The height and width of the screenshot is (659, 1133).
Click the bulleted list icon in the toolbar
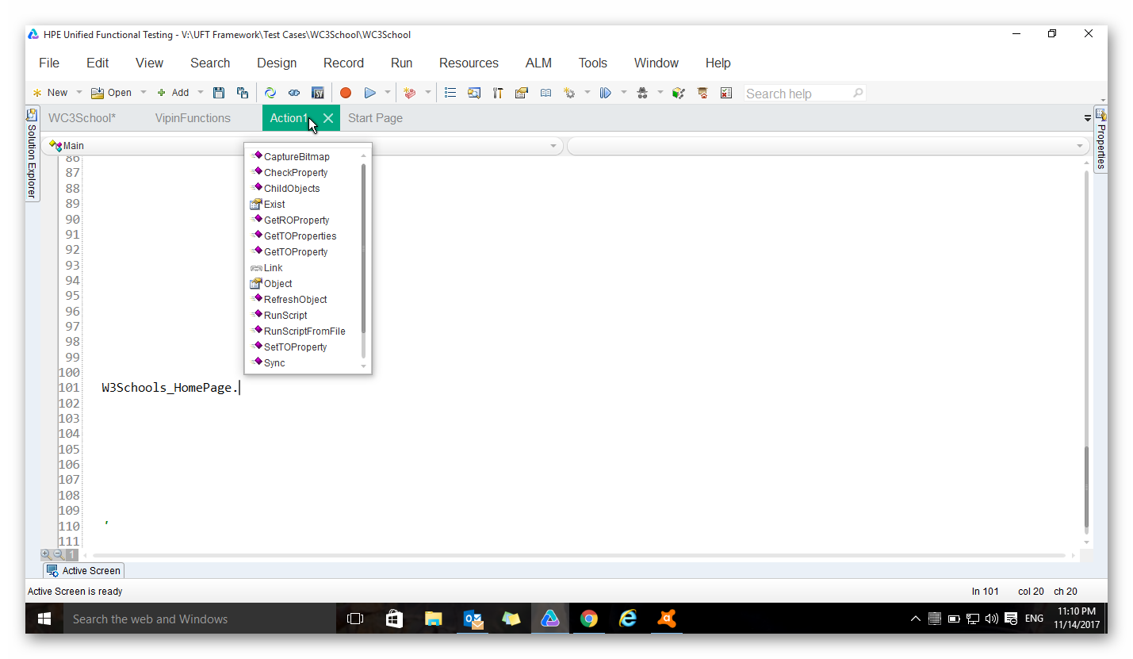450,93
